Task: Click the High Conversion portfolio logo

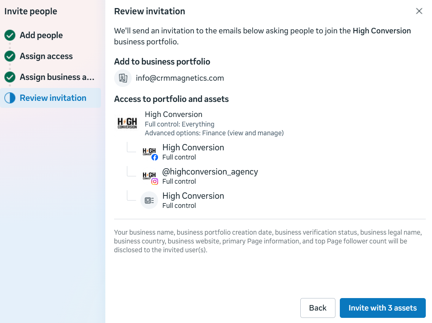Action: [127, 122]
